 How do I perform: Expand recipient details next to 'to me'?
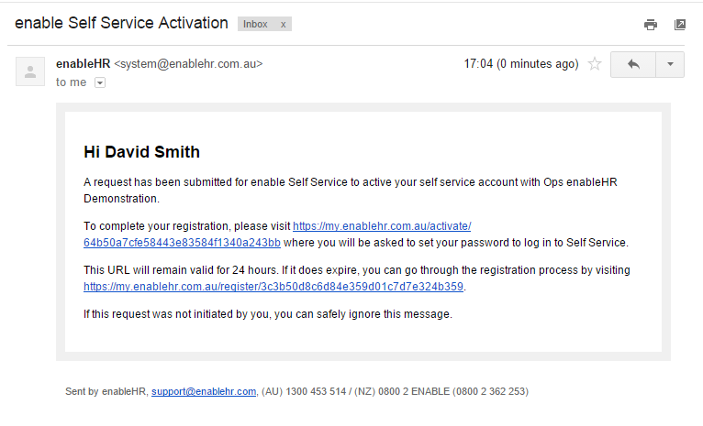tap(100, 82)
